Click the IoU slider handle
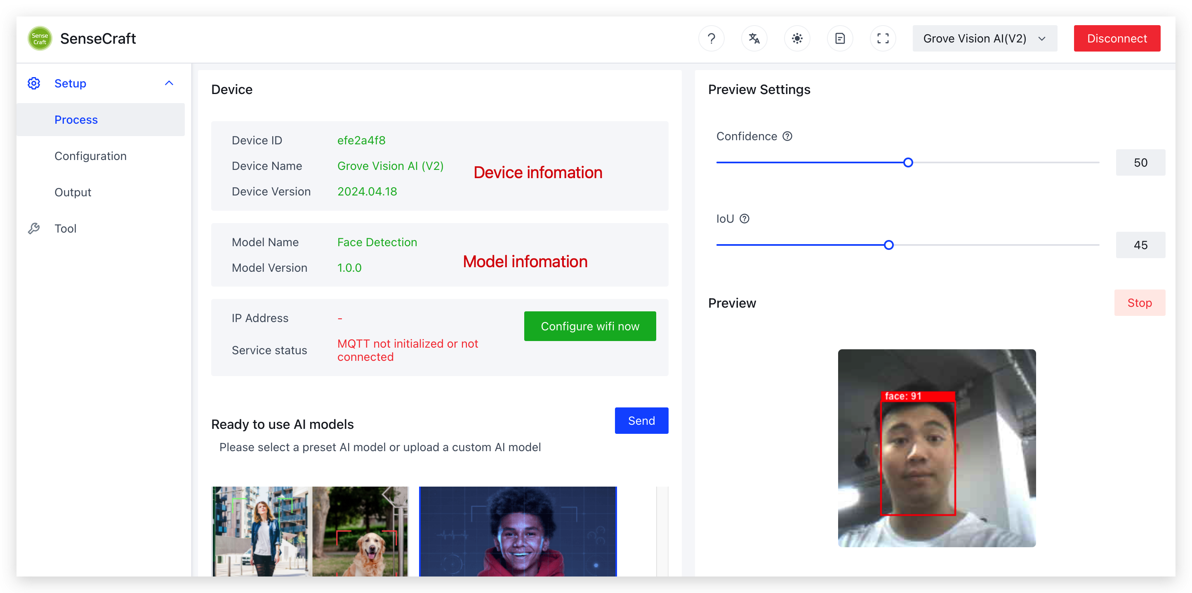Image resolution: width=1192 pixels, height=593 pixels. (888, 245)
